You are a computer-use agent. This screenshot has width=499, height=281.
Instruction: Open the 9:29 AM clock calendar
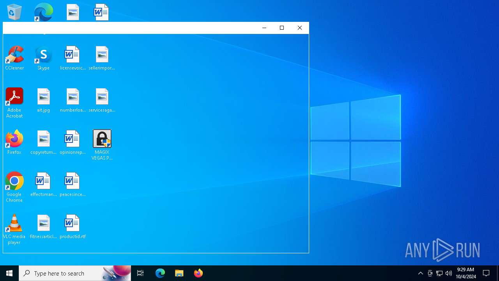(x=466, y=273)
